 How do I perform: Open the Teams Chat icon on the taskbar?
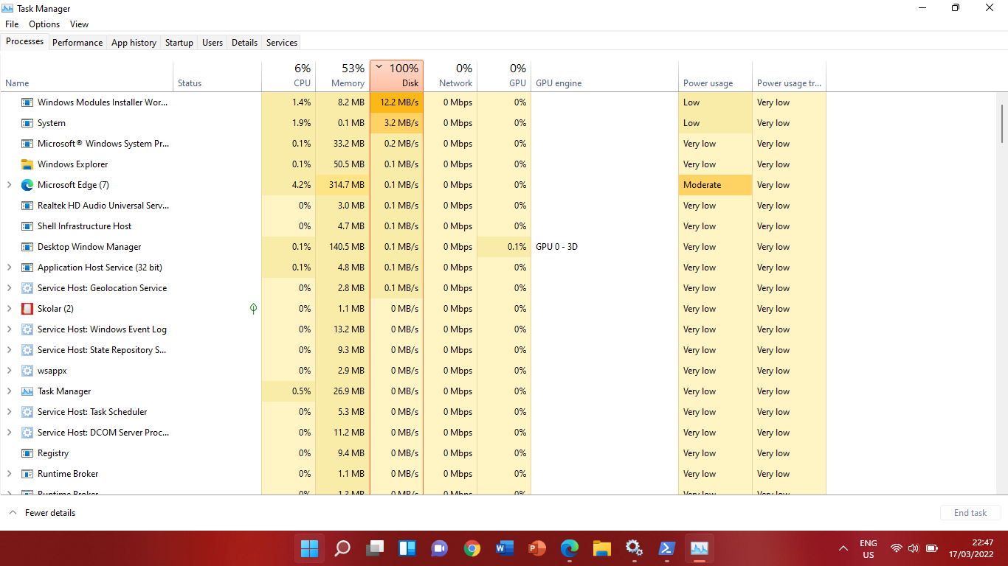click(440, 548)
